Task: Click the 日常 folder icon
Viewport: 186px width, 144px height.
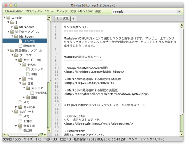Action: [24, 83]
